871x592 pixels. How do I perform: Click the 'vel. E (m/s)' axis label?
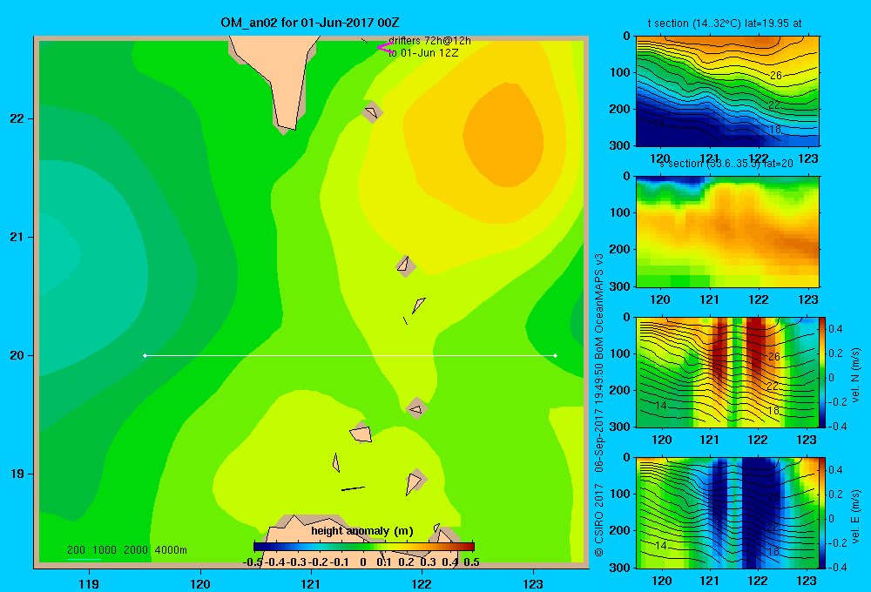856,516
